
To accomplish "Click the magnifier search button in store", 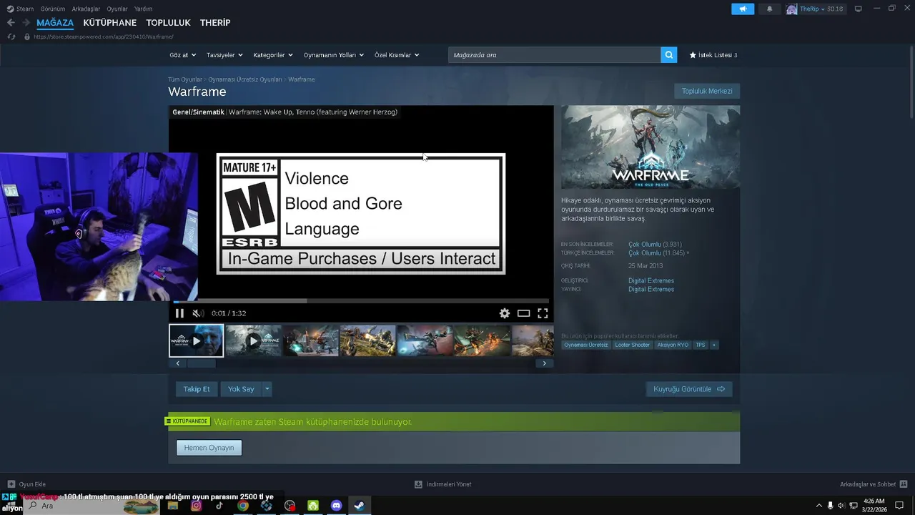I will click(669, 54).
